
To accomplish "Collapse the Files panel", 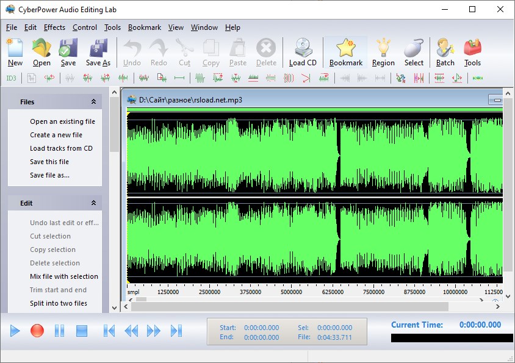I will tap(94, 101).
